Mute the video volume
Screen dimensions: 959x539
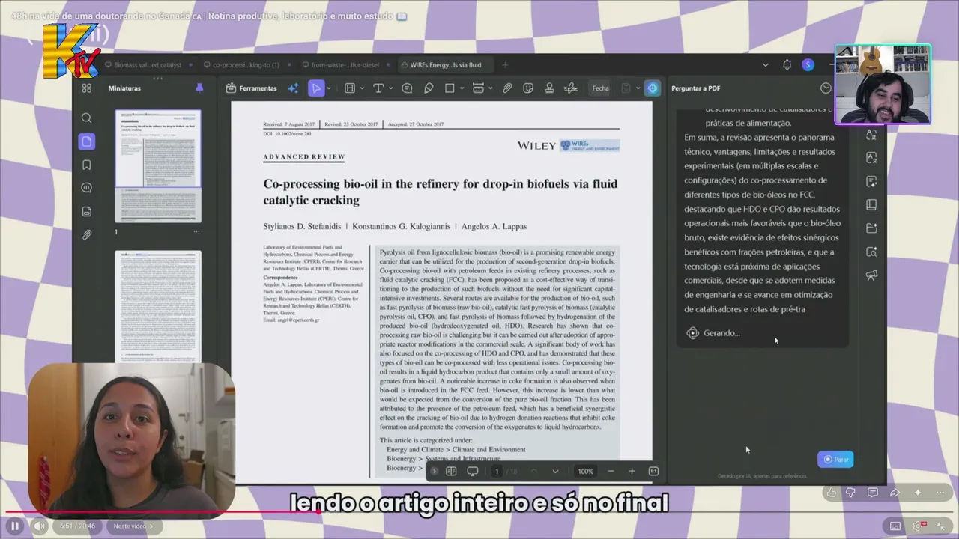[x=39, y=526]
